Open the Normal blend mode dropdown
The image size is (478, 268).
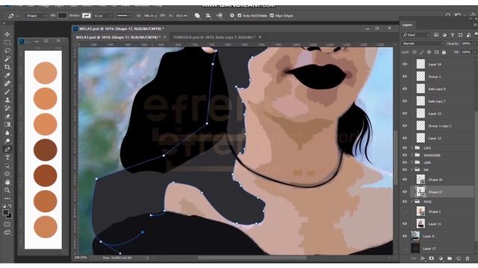tap(422, 43)
